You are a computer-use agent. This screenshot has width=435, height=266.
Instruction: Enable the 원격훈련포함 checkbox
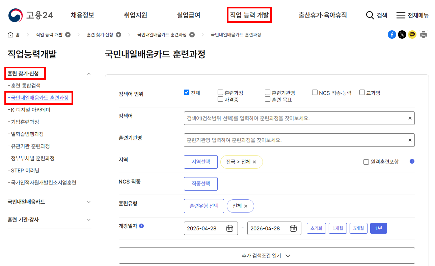tap(366, 162)
